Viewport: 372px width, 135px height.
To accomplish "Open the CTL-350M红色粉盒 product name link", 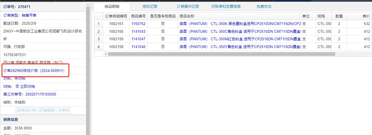I will coord(240,39).
